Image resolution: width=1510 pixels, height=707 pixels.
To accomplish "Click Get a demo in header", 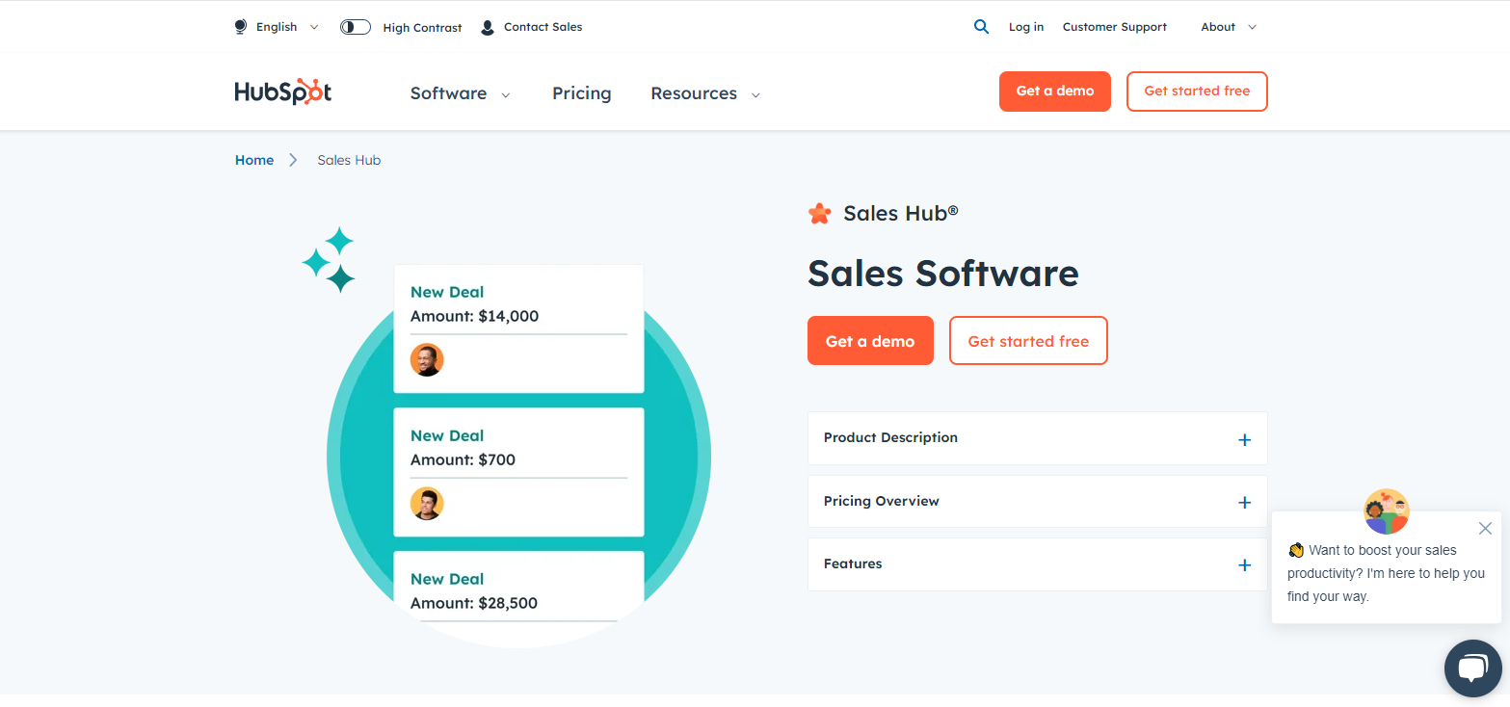I will click(1055, 92).
